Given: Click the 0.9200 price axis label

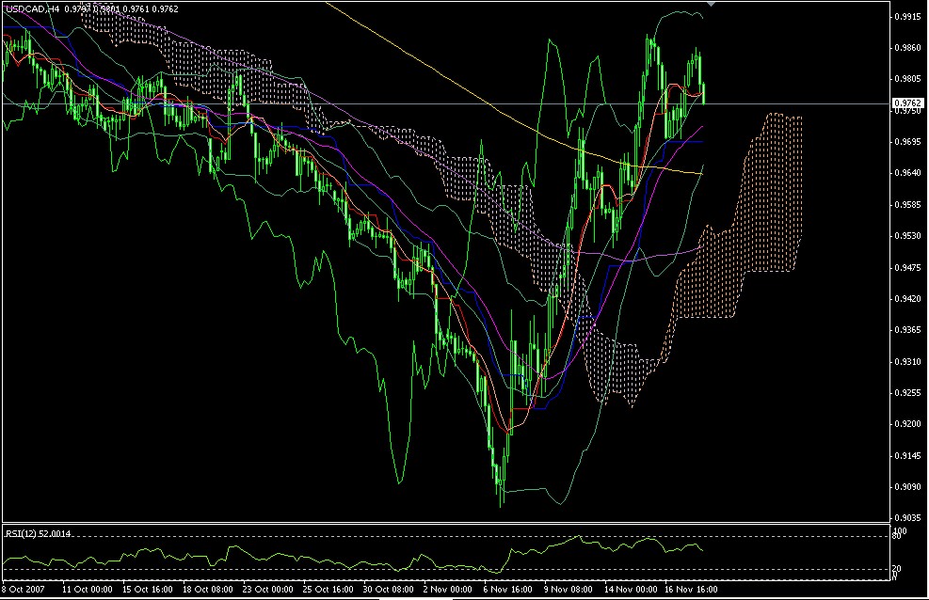Looking at the screenshot, I should (x=909, y=424).
